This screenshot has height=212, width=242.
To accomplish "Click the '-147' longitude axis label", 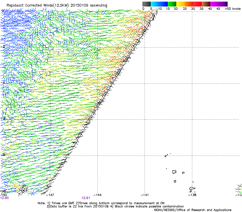I will pos(50,195).
